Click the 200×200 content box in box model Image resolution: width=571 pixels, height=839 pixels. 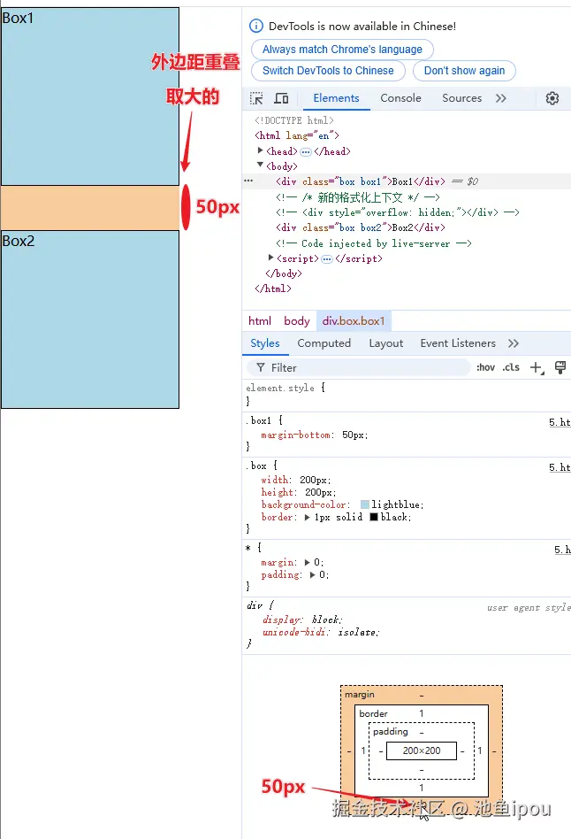(422, 750)
